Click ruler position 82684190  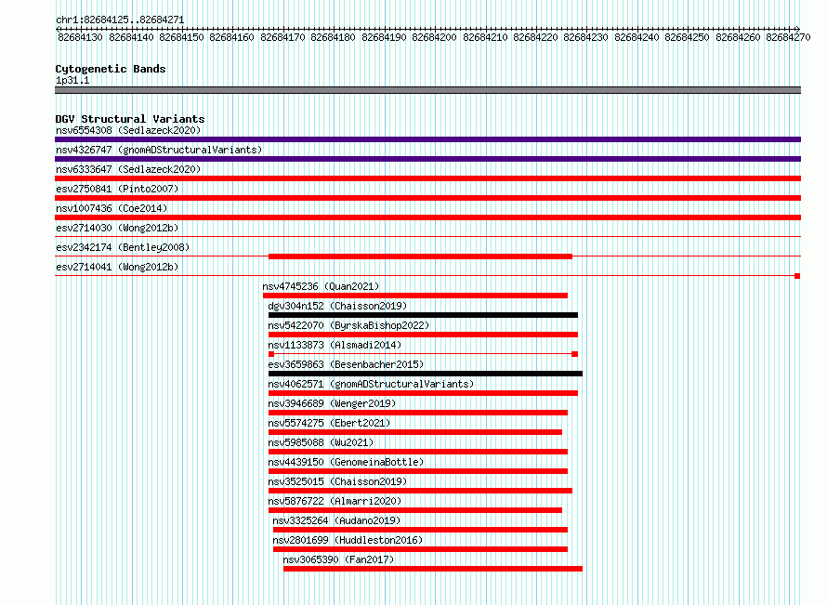click(x=384, y=37)
